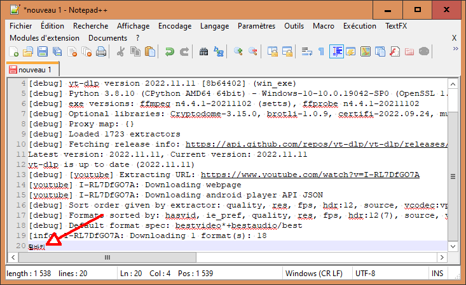Toggle show all characters pilcrow icon
The width and height of the screenshot is (466, 285).
tap(321, 51)
